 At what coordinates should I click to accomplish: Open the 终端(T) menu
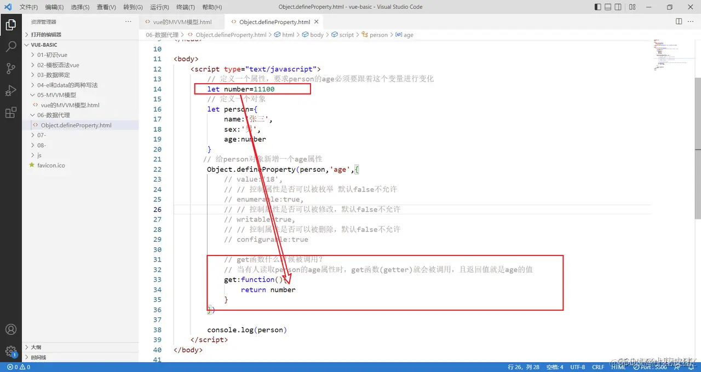coord(186,7)
